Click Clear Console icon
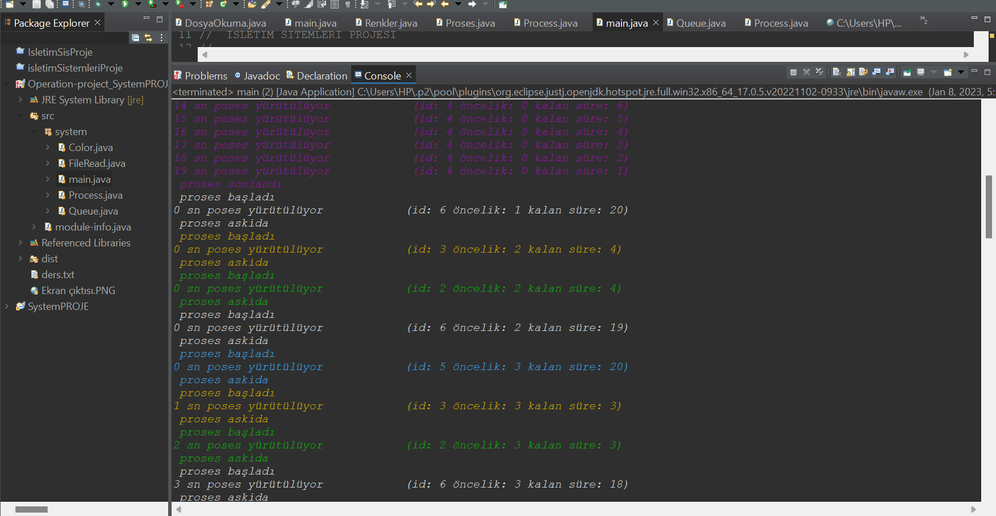Image resolution: width=996 pixels, height=516 pixels. coord(837,72)
